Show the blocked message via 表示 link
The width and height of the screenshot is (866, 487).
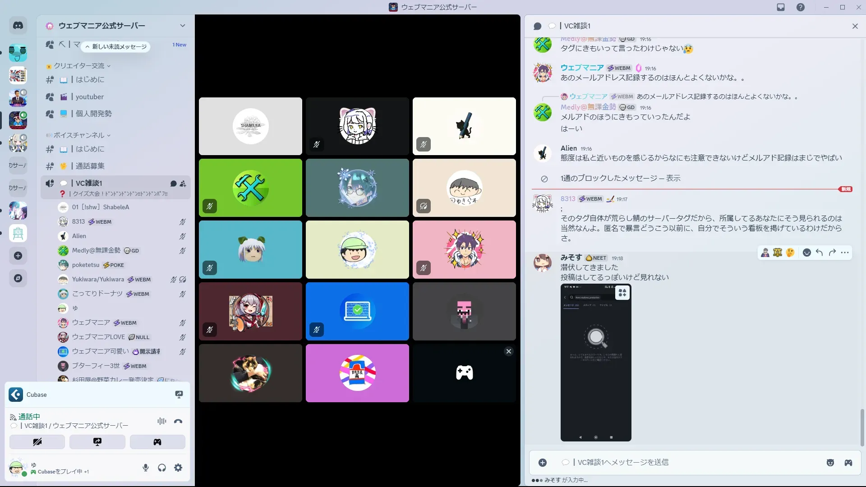click(673, 179)
